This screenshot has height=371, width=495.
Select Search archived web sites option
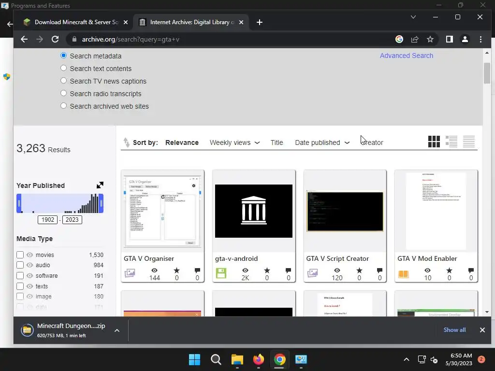63,106
